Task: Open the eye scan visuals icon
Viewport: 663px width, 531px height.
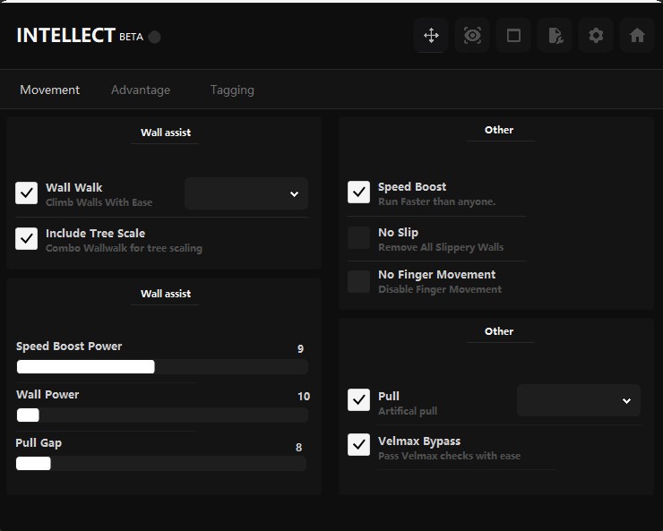Action: pyautogui.click(x=472, y=36)
